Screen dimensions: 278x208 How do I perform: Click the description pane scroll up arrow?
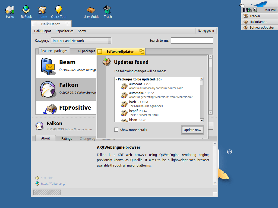coord(215,144)
